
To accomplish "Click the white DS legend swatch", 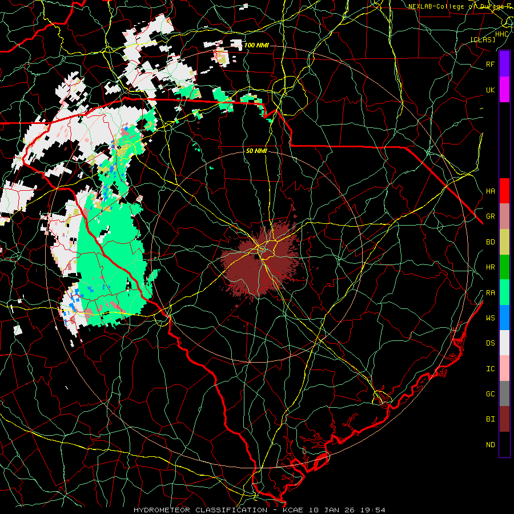I will pos(504,343).
